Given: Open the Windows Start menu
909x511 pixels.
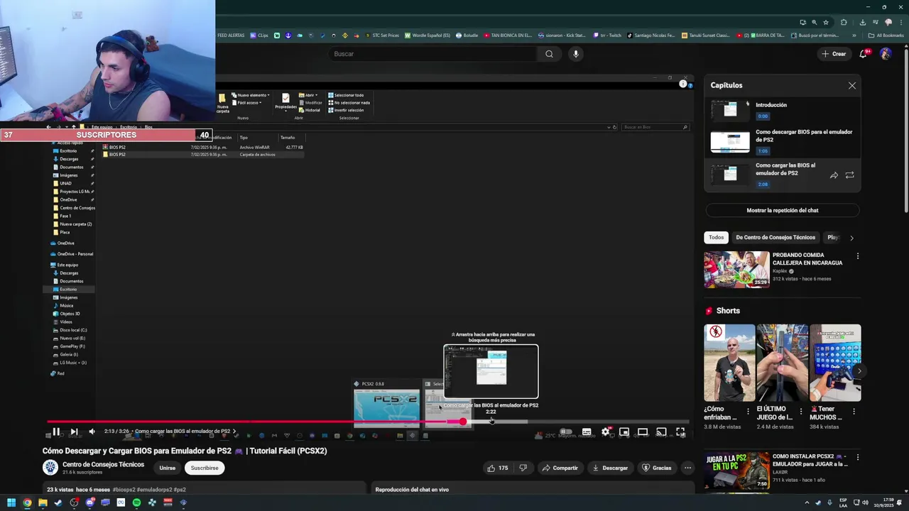Looking at the screenshot, I should tap(11, 502).
